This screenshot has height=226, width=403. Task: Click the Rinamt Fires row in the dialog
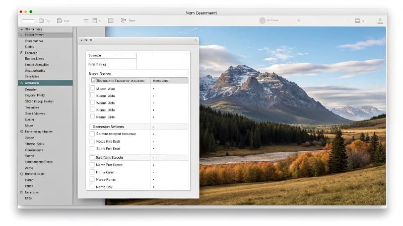tap(111, 64)
